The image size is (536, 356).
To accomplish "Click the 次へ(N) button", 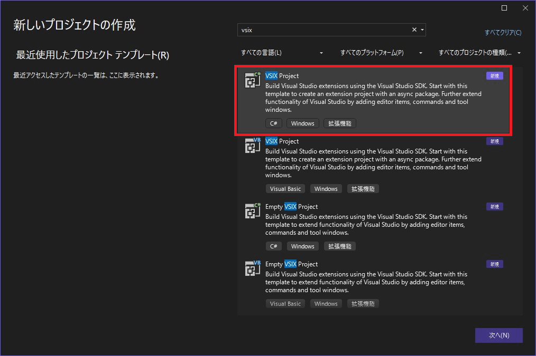I will point(499,335).
